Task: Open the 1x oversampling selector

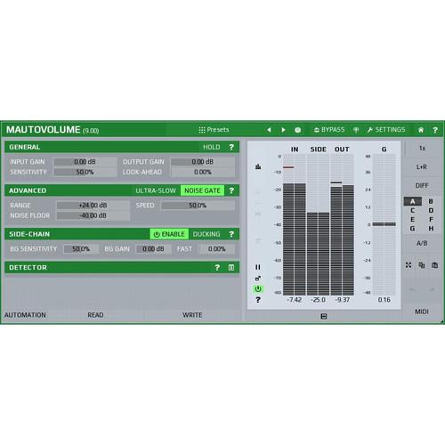Action: [x=422, y=149]
